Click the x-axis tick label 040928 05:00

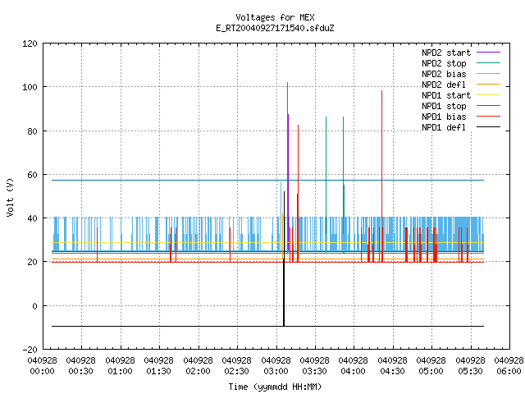(431, 366)
